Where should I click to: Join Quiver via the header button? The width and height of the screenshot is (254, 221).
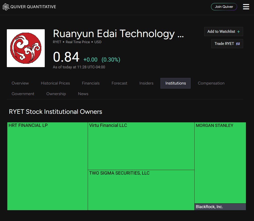(224, 7)
